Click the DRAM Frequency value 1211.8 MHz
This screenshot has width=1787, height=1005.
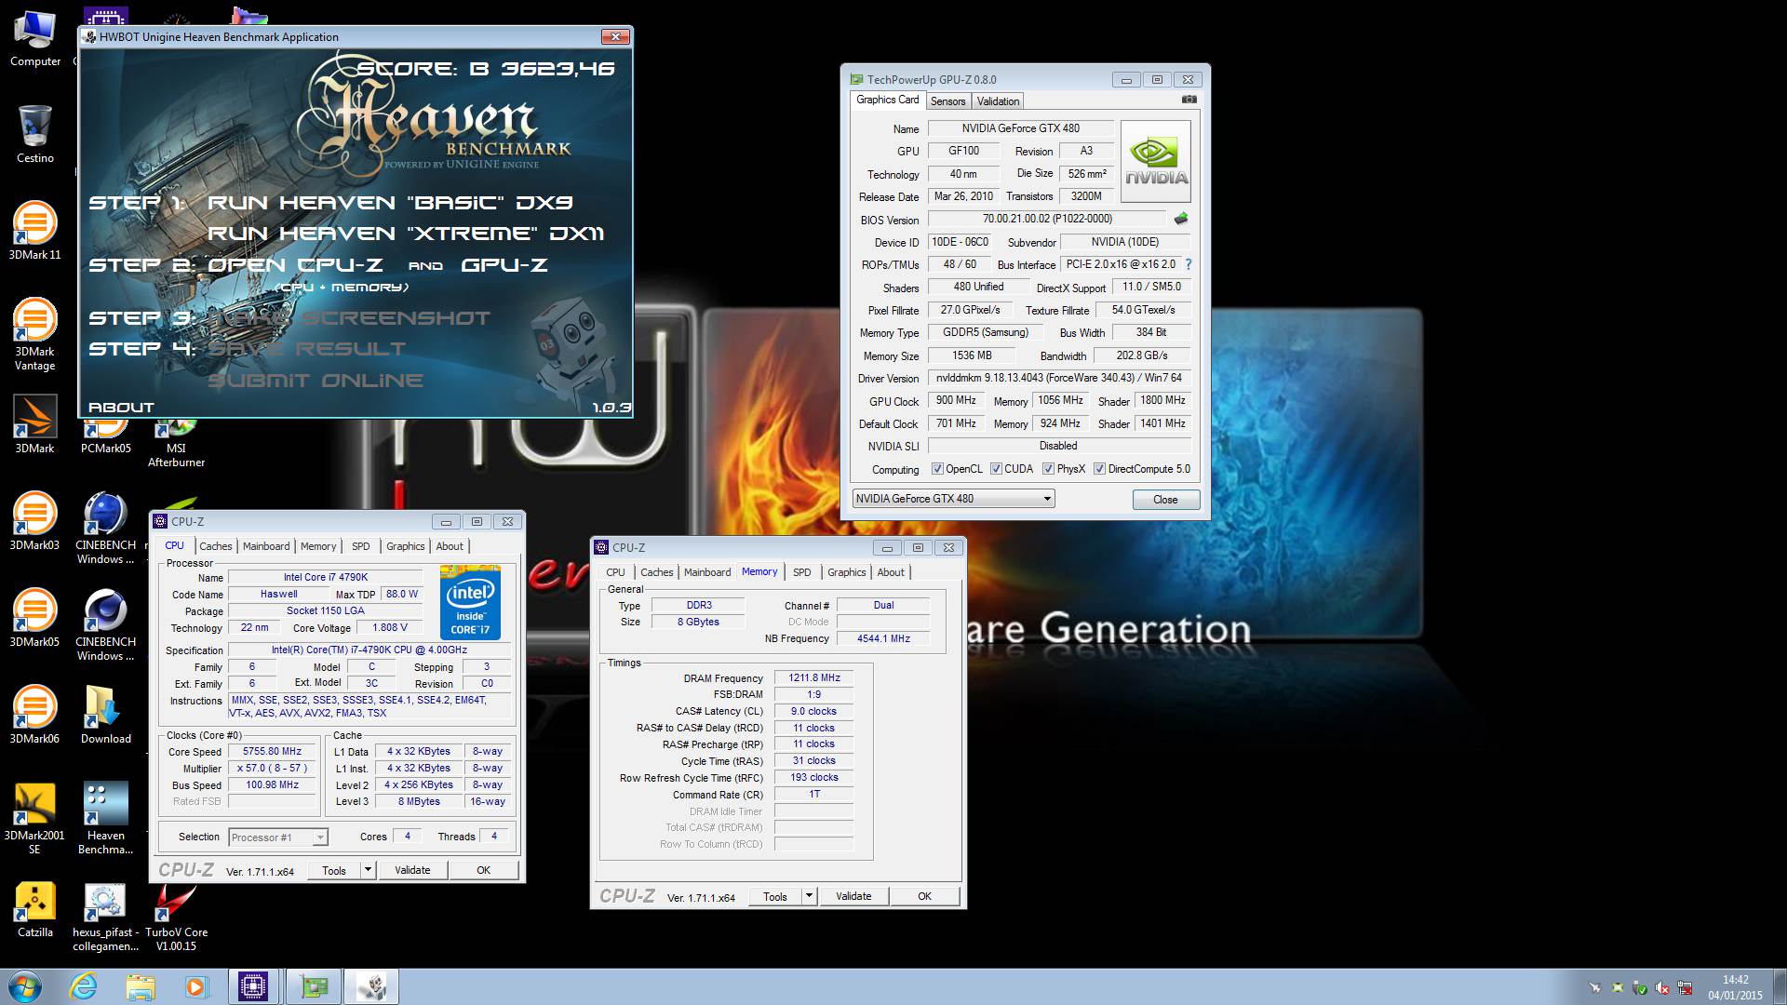813,678
